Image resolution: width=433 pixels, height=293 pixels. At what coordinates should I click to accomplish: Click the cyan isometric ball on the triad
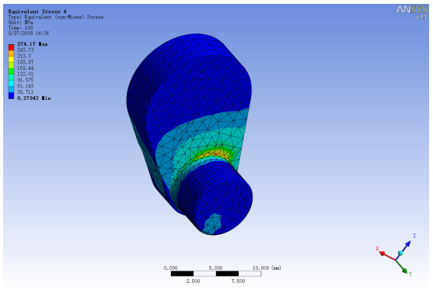400,253
